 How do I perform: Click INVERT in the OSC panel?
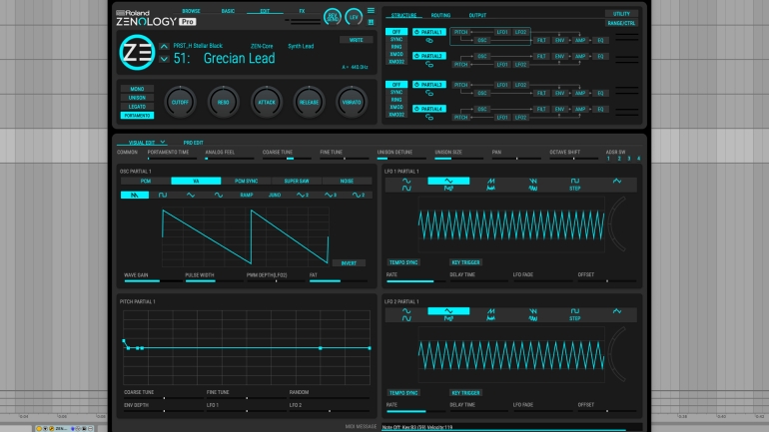(349, 263)
